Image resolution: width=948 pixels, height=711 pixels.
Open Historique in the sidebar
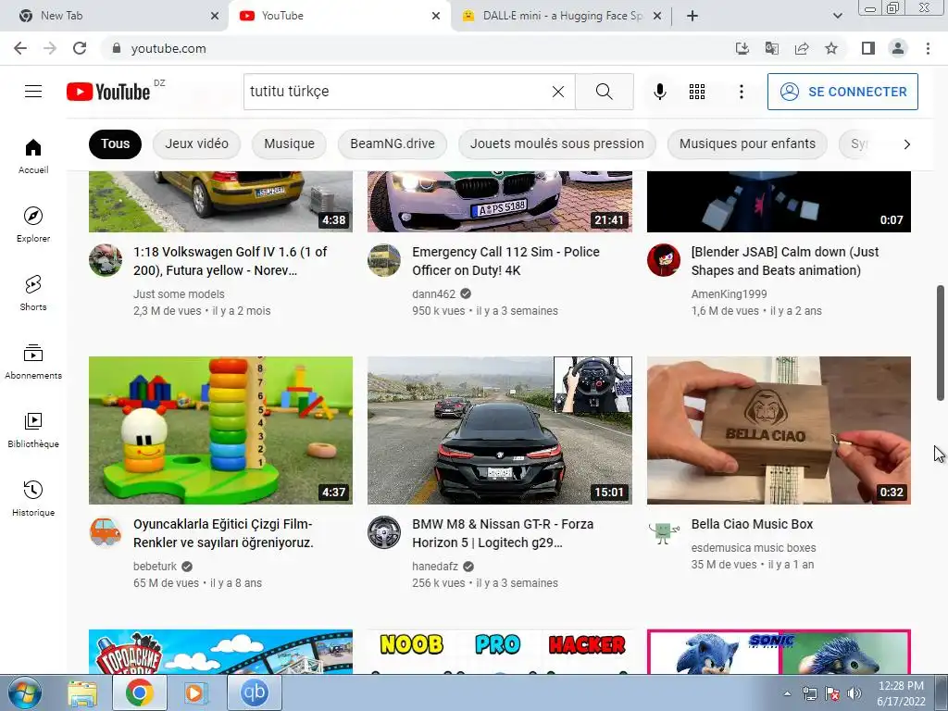tap(33, 499)
